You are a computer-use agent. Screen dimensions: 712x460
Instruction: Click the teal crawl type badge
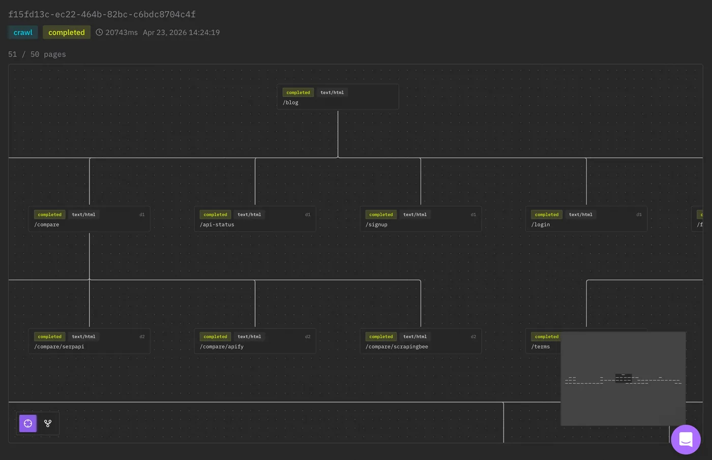click(x=22, y=32)
